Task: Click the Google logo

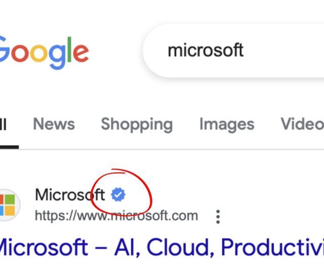Action: coord(44,52)
